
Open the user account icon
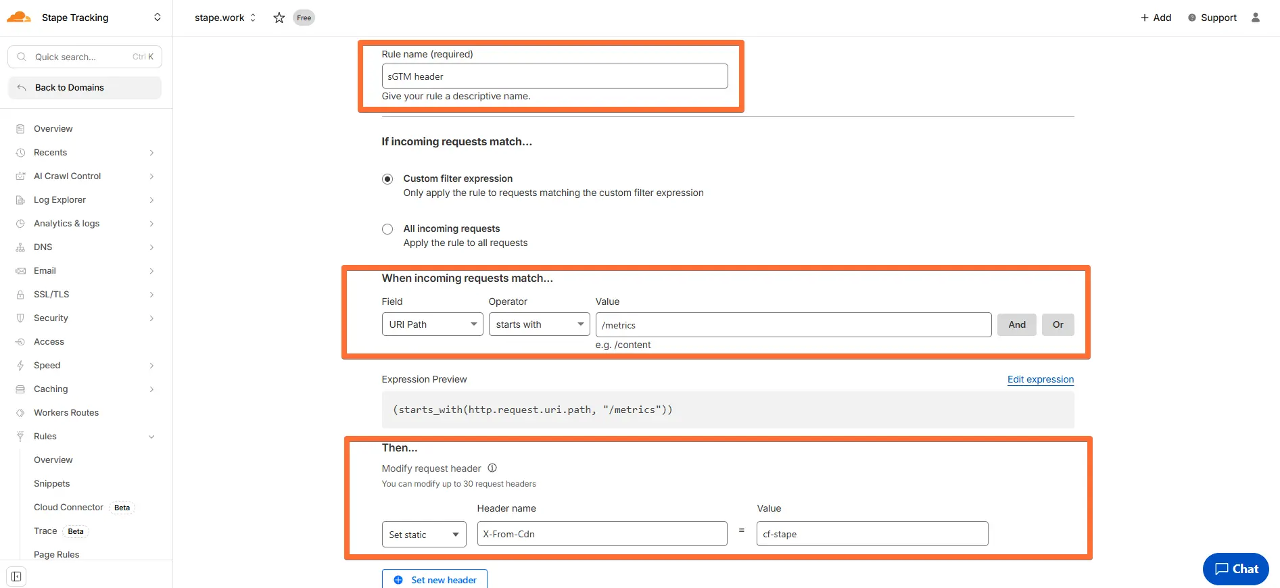tap(1255, 18)
